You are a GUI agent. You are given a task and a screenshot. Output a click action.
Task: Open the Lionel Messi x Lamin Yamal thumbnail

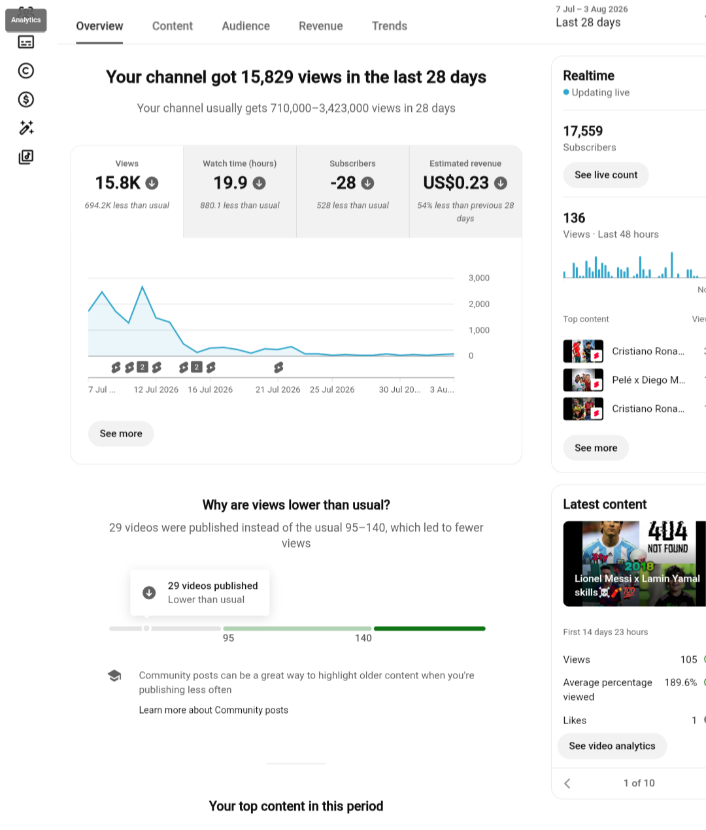tap(634, 563)
